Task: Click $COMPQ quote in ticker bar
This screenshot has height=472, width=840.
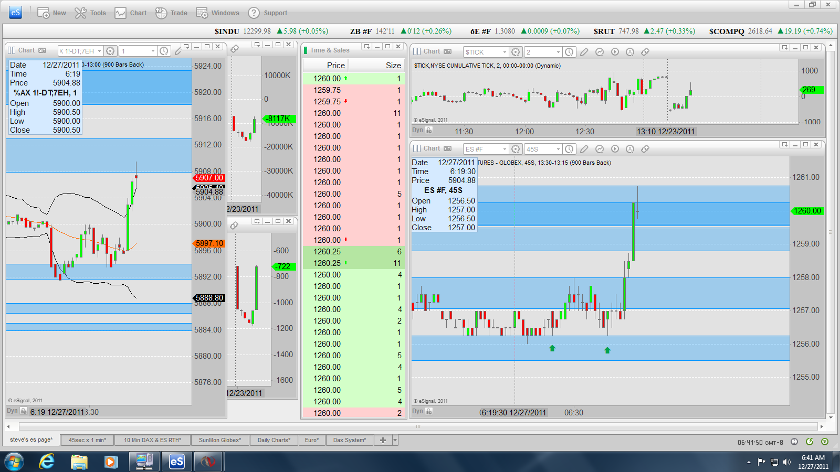Action: click(x=771, y=31)
